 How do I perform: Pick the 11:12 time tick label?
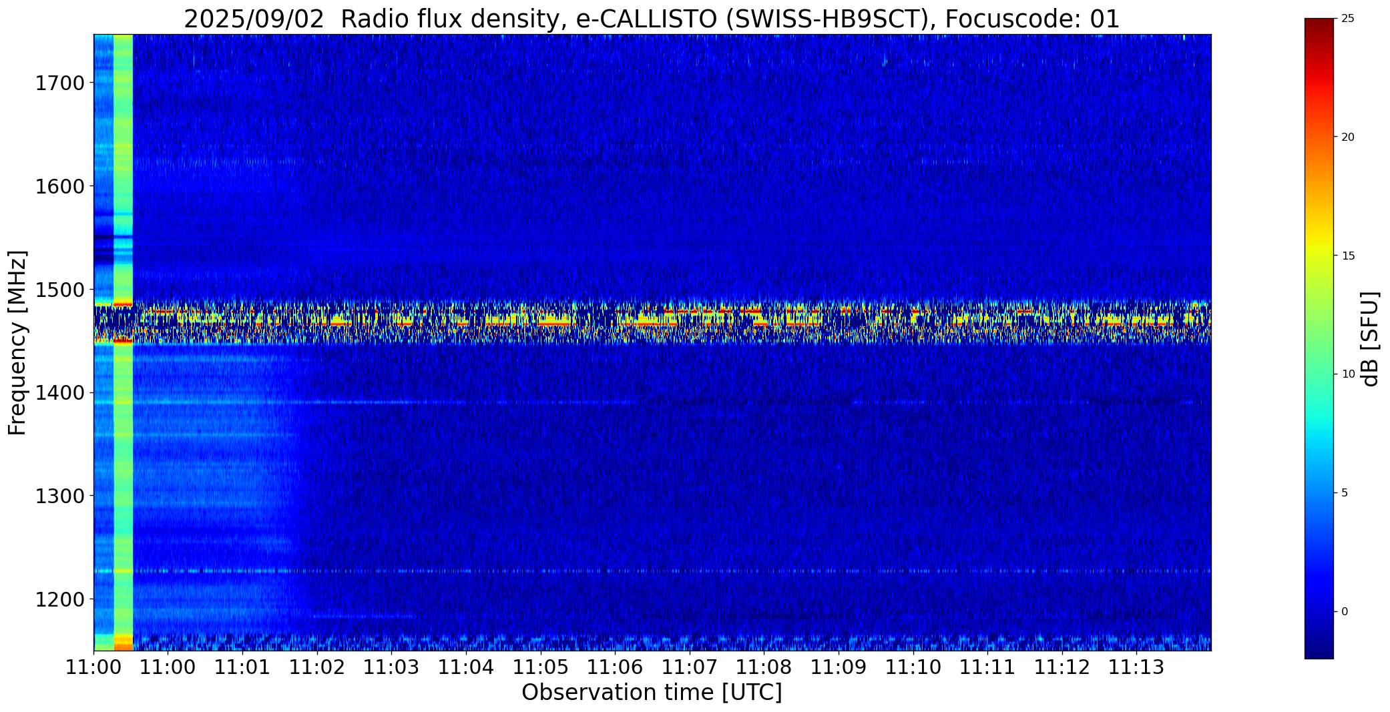1062,667
